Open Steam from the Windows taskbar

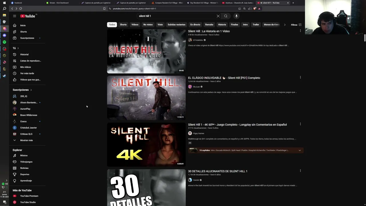(x=4, y=76)
